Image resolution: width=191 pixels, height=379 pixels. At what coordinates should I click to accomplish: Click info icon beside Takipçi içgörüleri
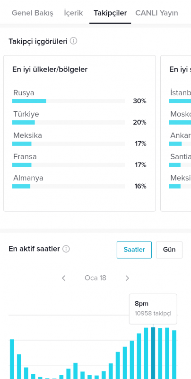coord(74,41)
